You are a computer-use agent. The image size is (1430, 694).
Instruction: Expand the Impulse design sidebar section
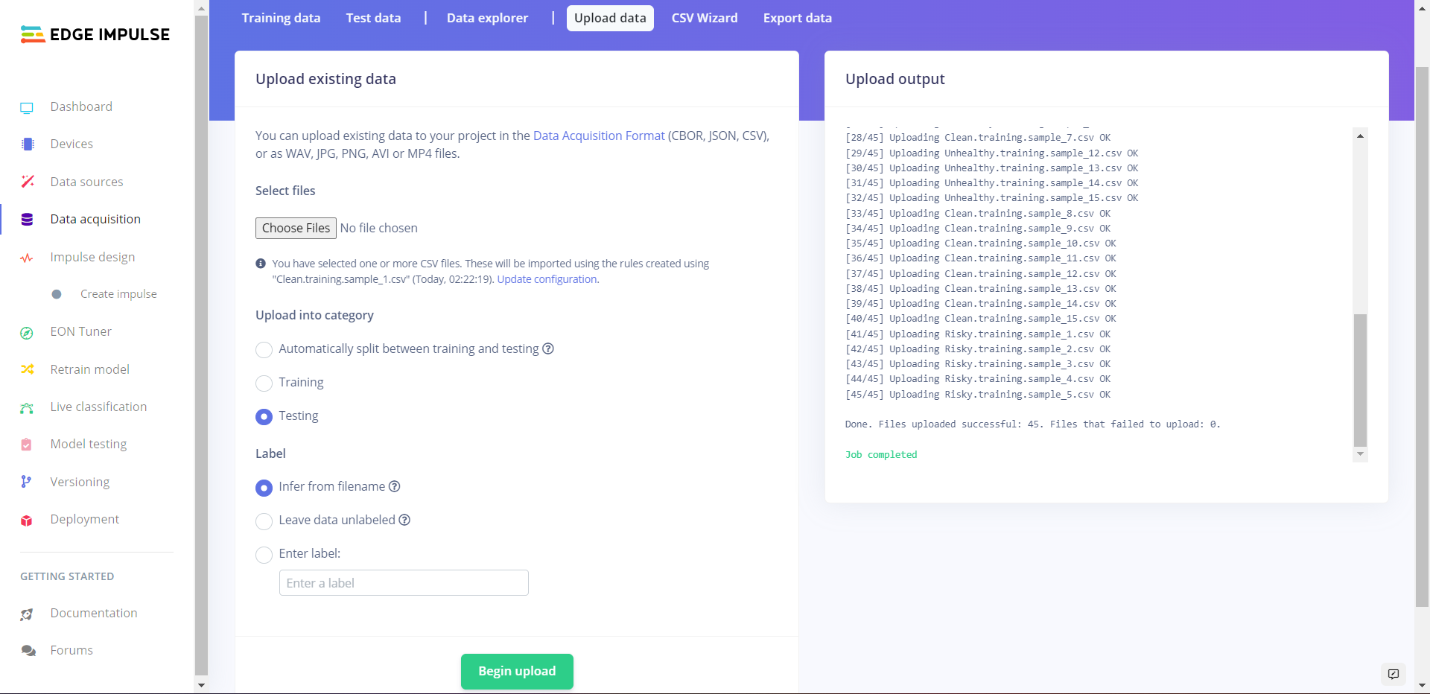(92, 257)
